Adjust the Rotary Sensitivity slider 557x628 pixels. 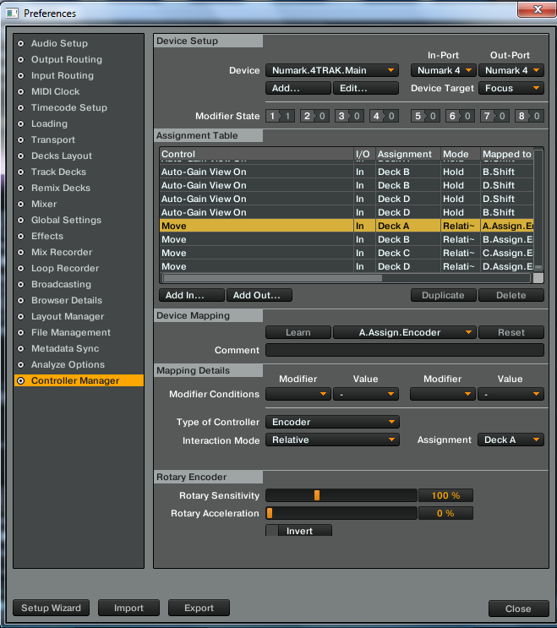[317, 495]
